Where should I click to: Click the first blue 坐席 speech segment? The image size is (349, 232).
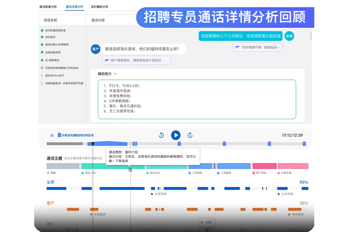pyautogui.click(x=56, y=188)
